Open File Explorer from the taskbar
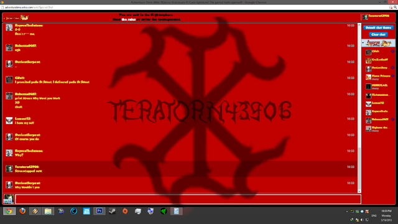The width and height of the screenshot is (398, 224). coord(48,211)
